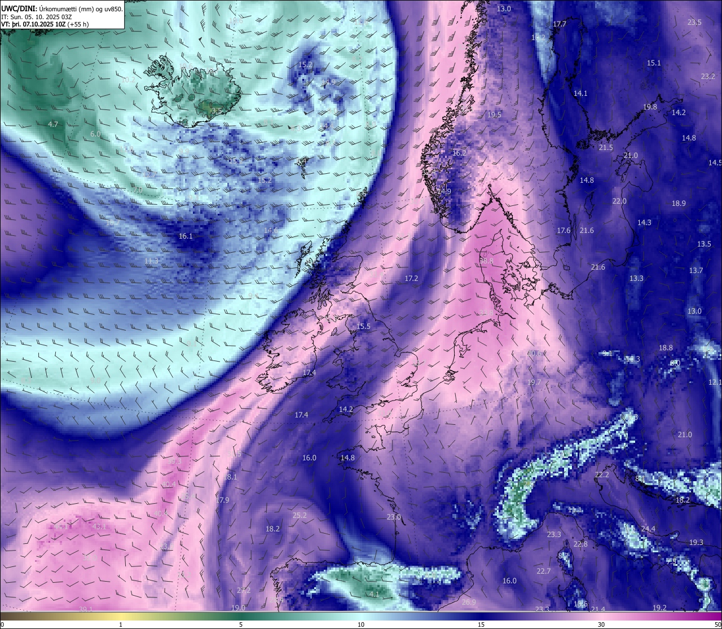Click the 22.2 value label
This screenshot has width=722, height=629.
602,474
